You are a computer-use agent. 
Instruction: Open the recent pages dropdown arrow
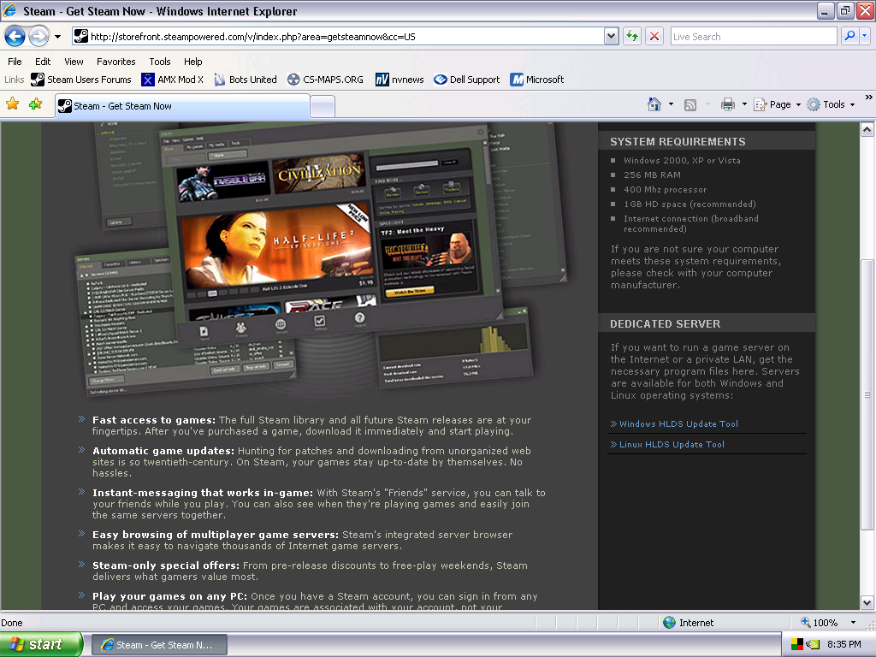pos(57,37)
